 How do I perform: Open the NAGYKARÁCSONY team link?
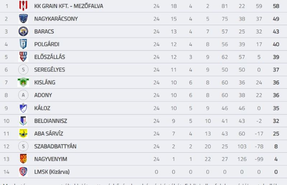coord(56,19)
